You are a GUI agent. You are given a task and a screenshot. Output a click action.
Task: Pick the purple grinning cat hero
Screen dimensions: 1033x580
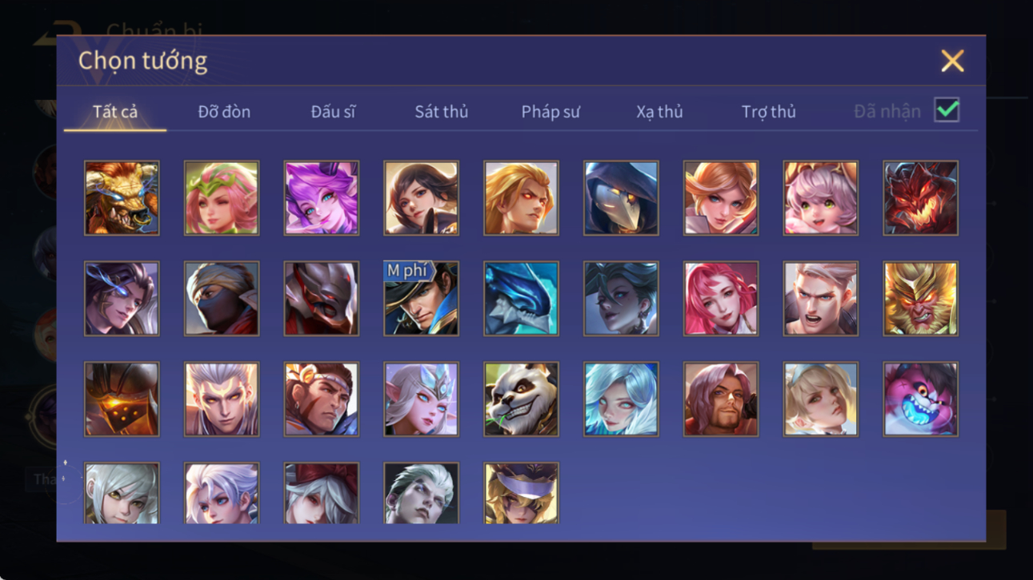click(920, 399)
